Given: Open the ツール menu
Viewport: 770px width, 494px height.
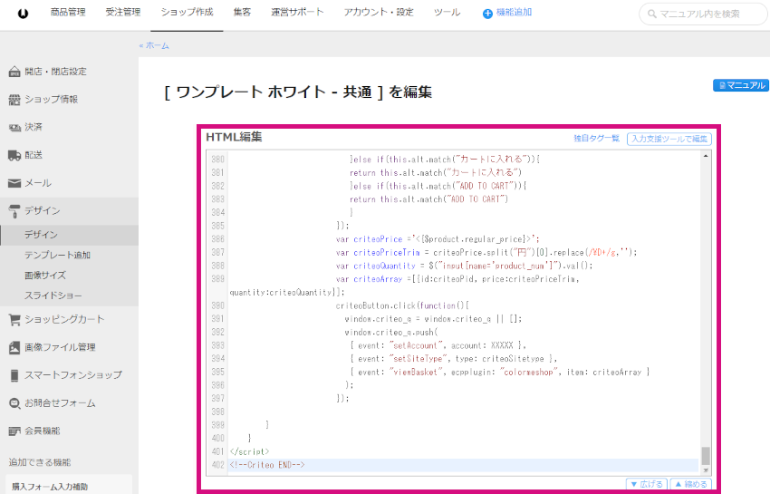Looking at the screenshot, I should tap(447, 13).
